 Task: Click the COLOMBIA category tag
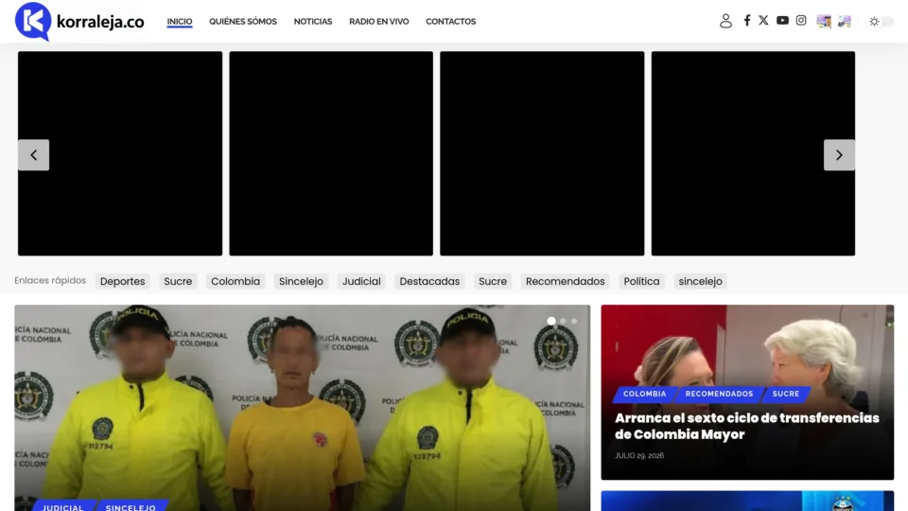tap(644, 394)
